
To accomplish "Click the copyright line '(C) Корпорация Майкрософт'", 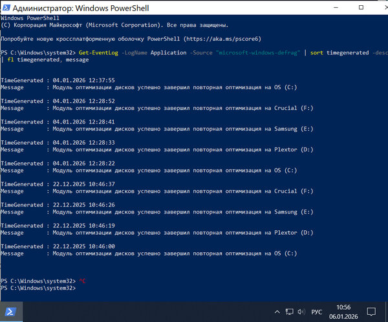I will (41, 25).
